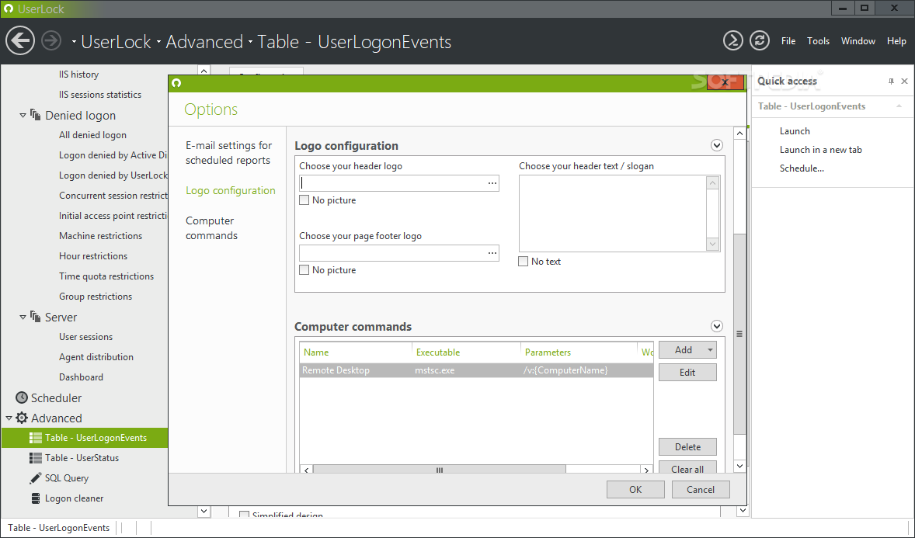Click the Delete command button
This screenshot has width=915, height=538.
tap(687, 447)
